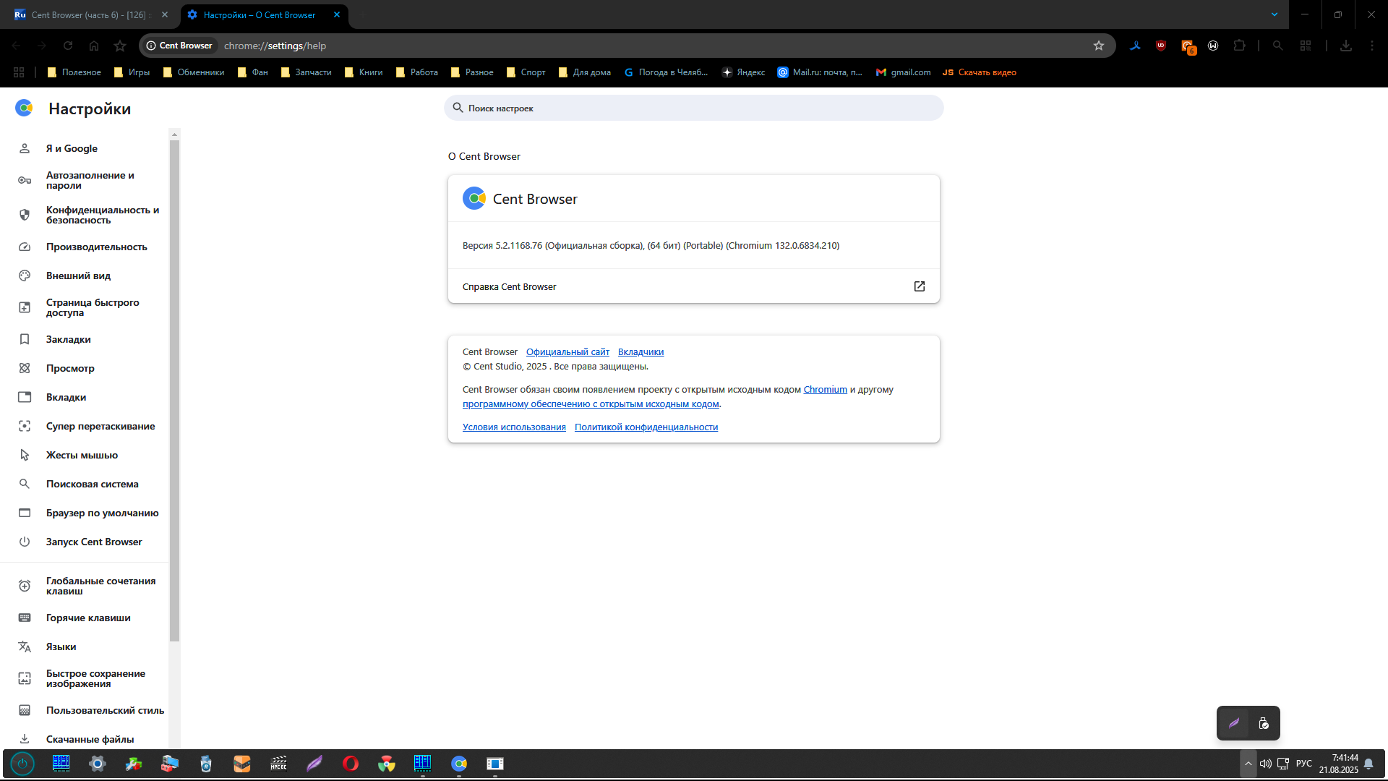This screenshot has width=1388, height=781.
Task: Open Языки settings section
Action: click(85, 646)
